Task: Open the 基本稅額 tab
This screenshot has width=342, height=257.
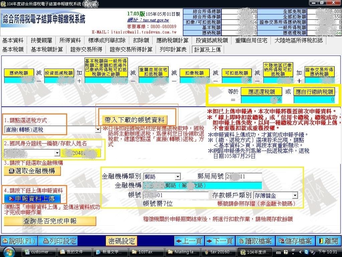Action: coord(13,50)
